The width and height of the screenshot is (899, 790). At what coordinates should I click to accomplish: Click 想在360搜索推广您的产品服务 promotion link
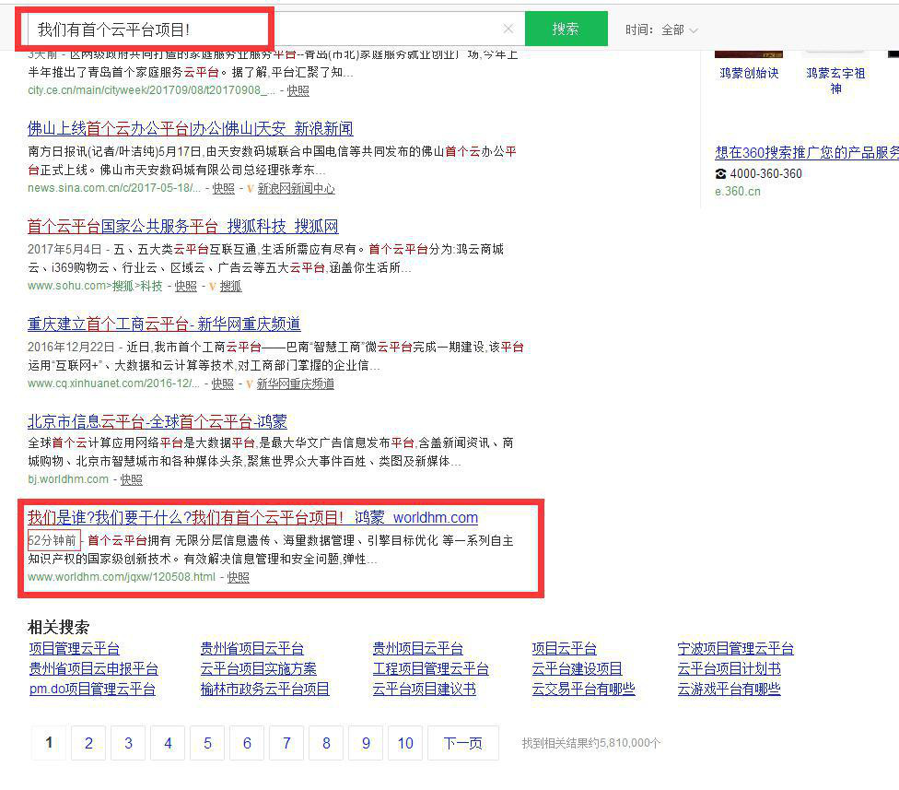[x=807, y=153]
